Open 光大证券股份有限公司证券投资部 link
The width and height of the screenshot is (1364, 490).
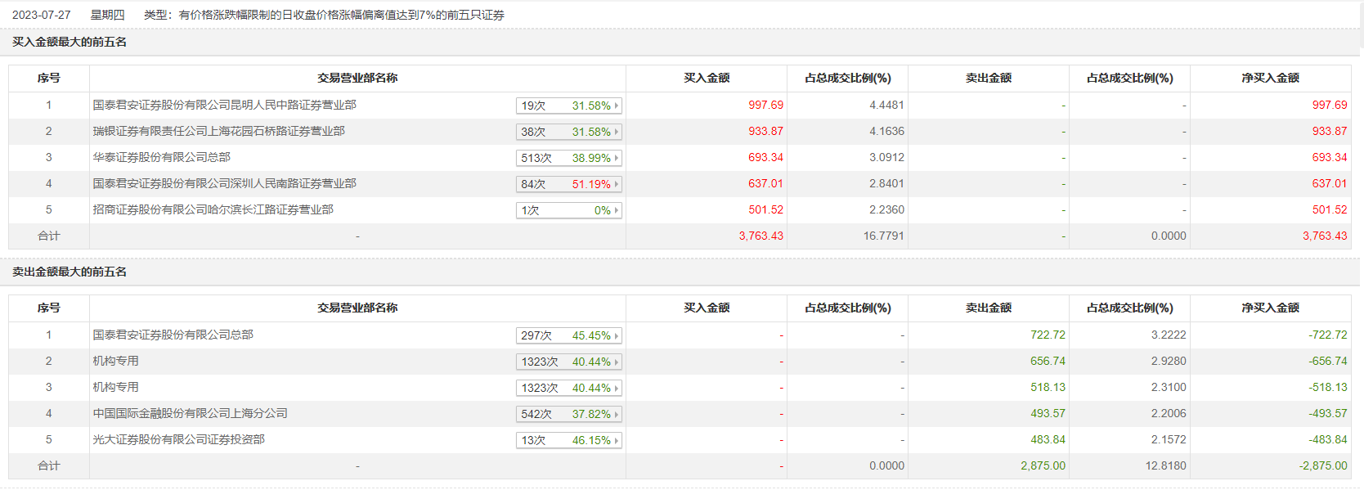[x=178, y=439]
